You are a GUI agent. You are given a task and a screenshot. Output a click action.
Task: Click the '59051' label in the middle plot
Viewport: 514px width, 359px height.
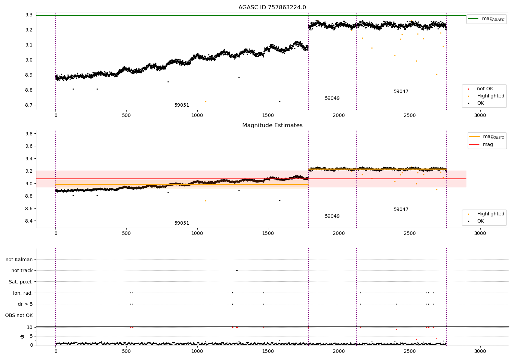point(182,223)
